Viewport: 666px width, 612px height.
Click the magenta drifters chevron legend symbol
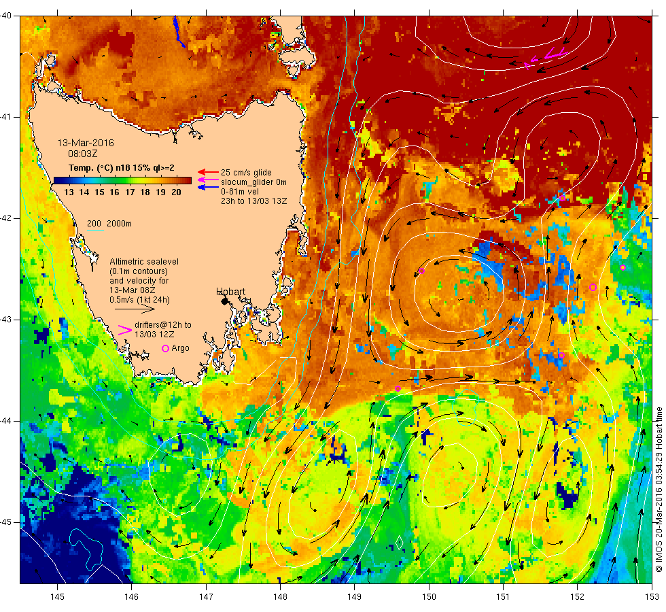pyautogui.click(x=125, y=330)
